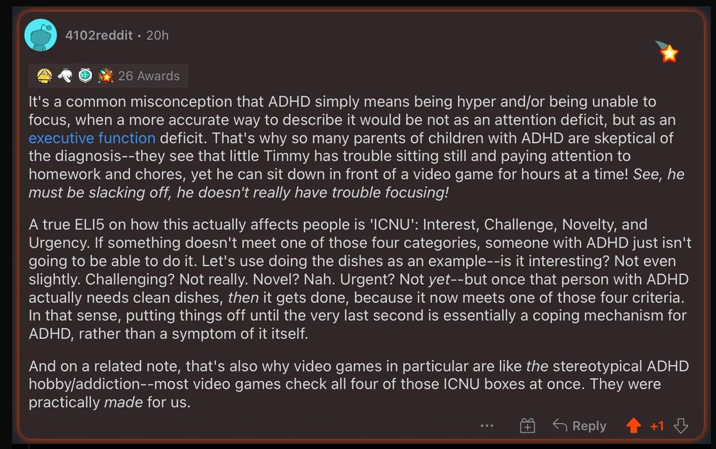Toggle the downvote arrow
716x449 pixels.
click(681, 425)
